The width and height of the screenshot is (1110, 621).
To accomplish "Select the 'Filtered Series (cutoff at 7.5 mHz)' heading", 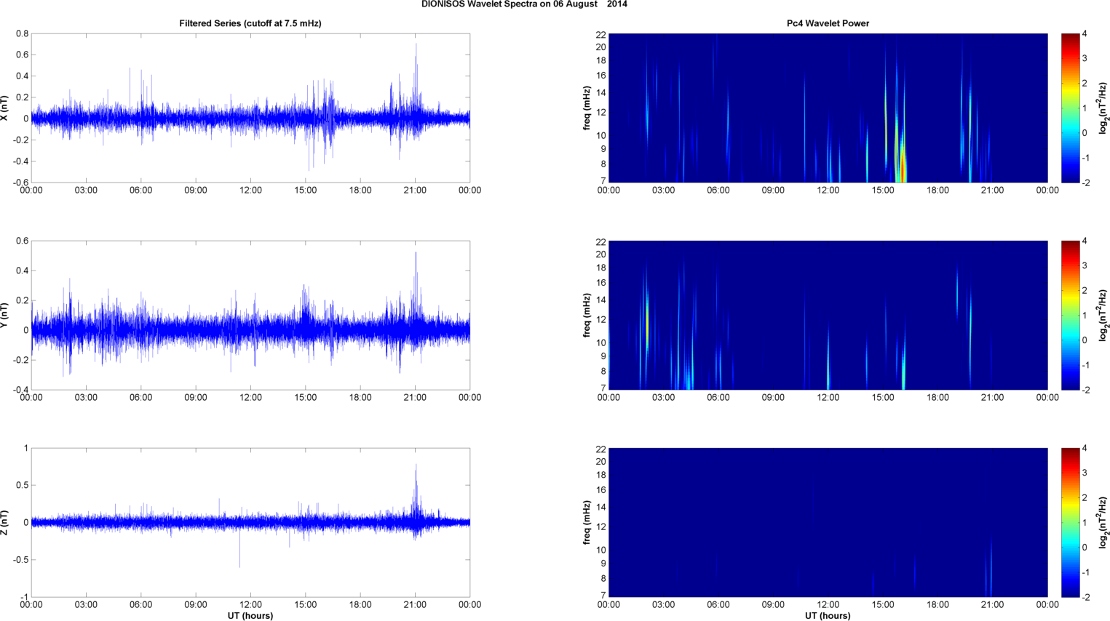I will tap(250, 23).
